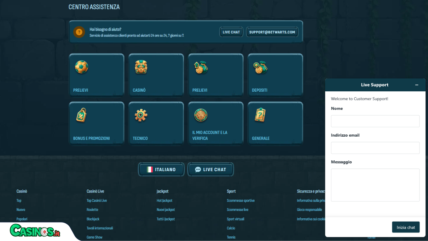
Task: Click the Sicurezza e privacy footer heading
Action: tap(311, 191)
